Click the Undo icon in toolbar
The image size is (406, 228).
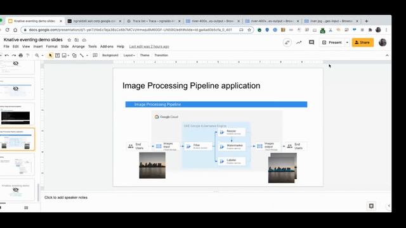7,55
